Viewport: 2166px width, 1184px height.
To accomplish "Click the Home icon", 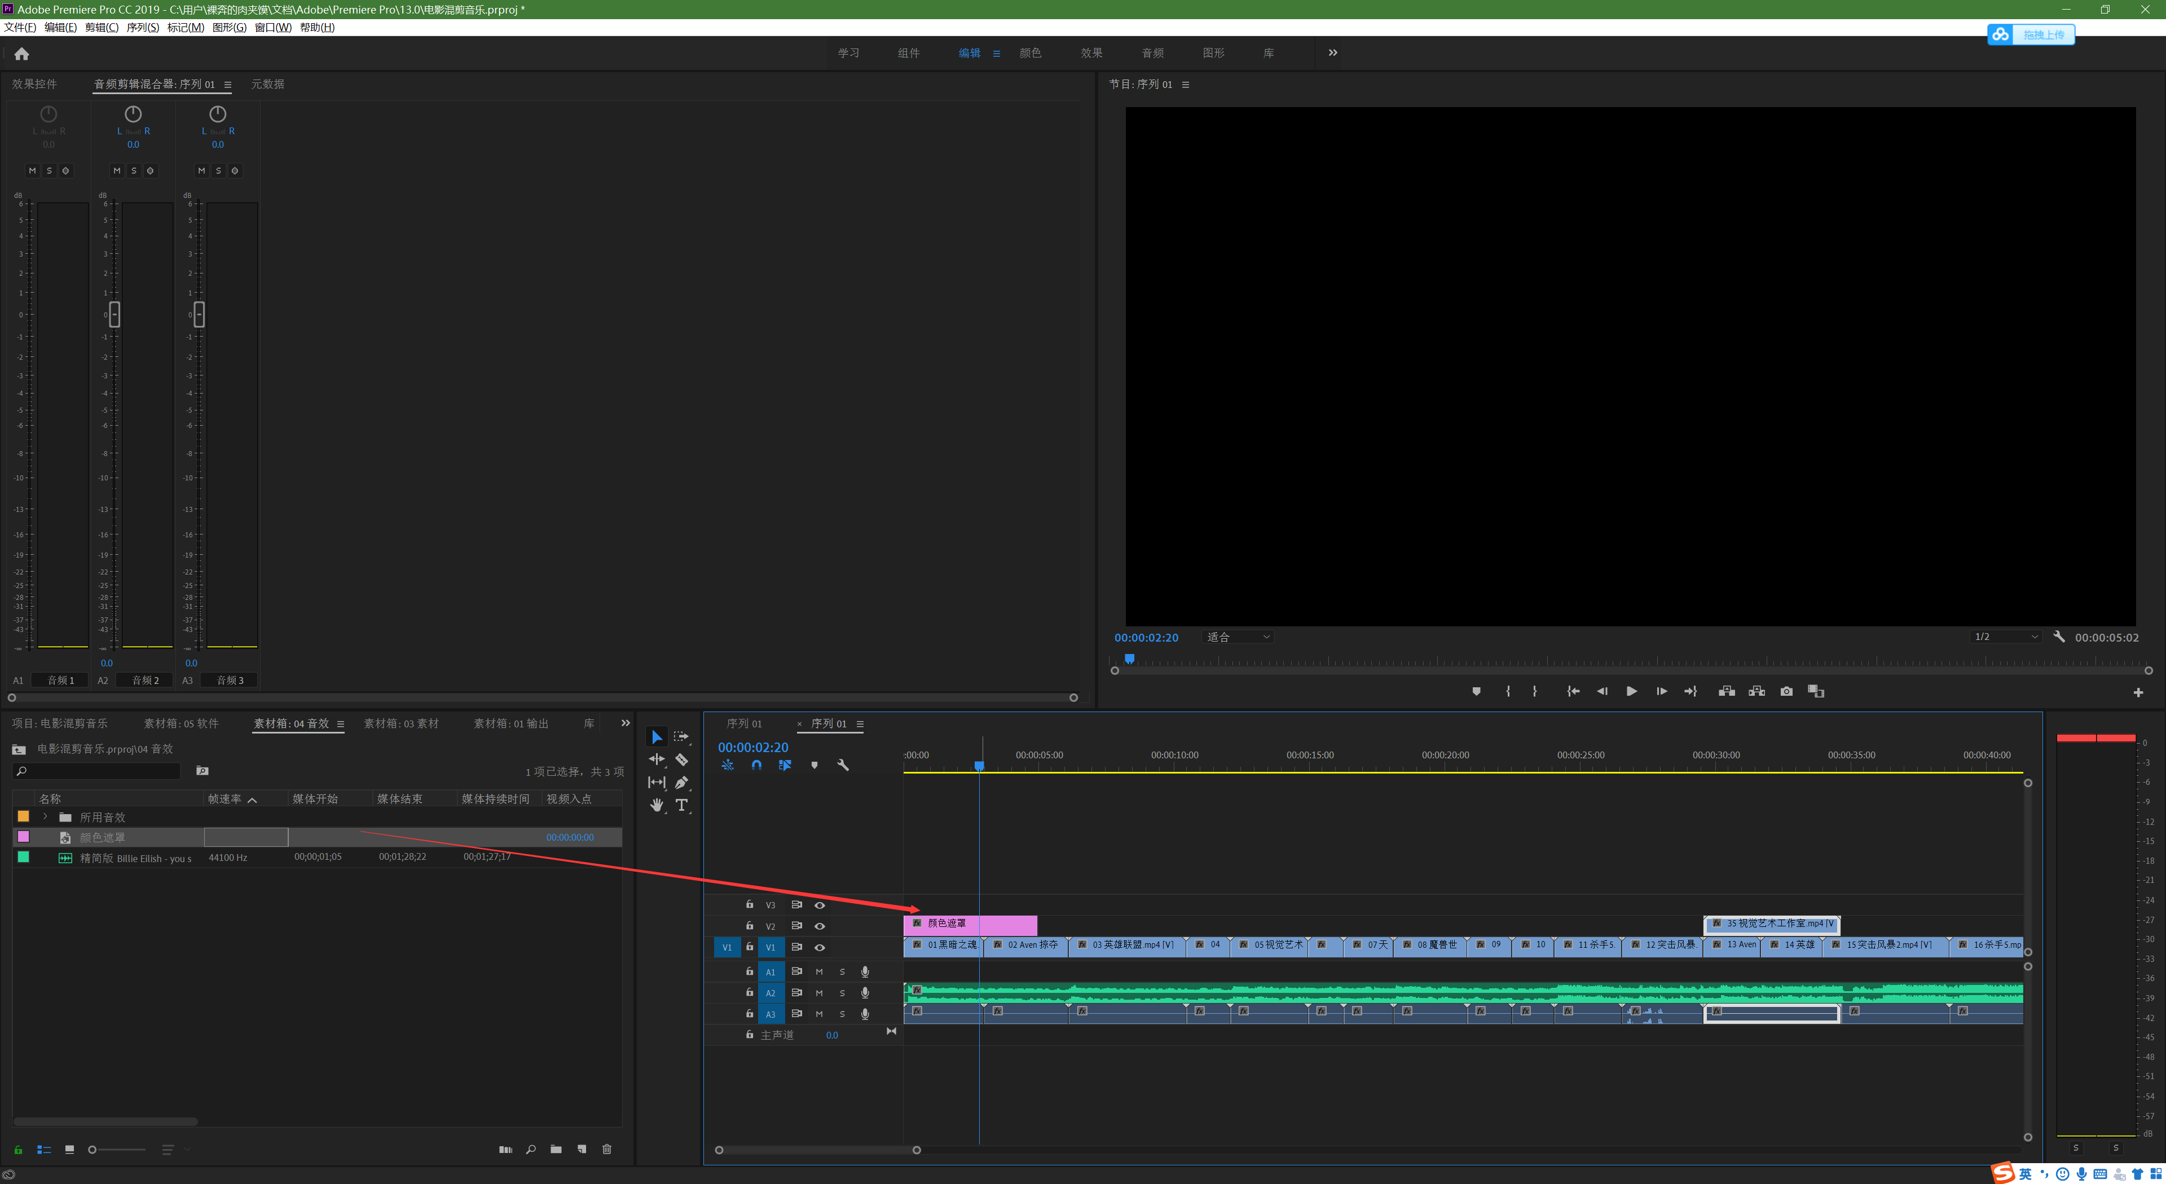I will coord(22,54).
